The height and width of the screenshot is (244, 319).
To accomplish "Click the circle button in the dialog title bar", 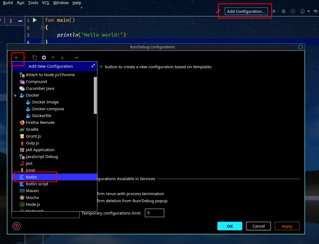I will (300, 47).
